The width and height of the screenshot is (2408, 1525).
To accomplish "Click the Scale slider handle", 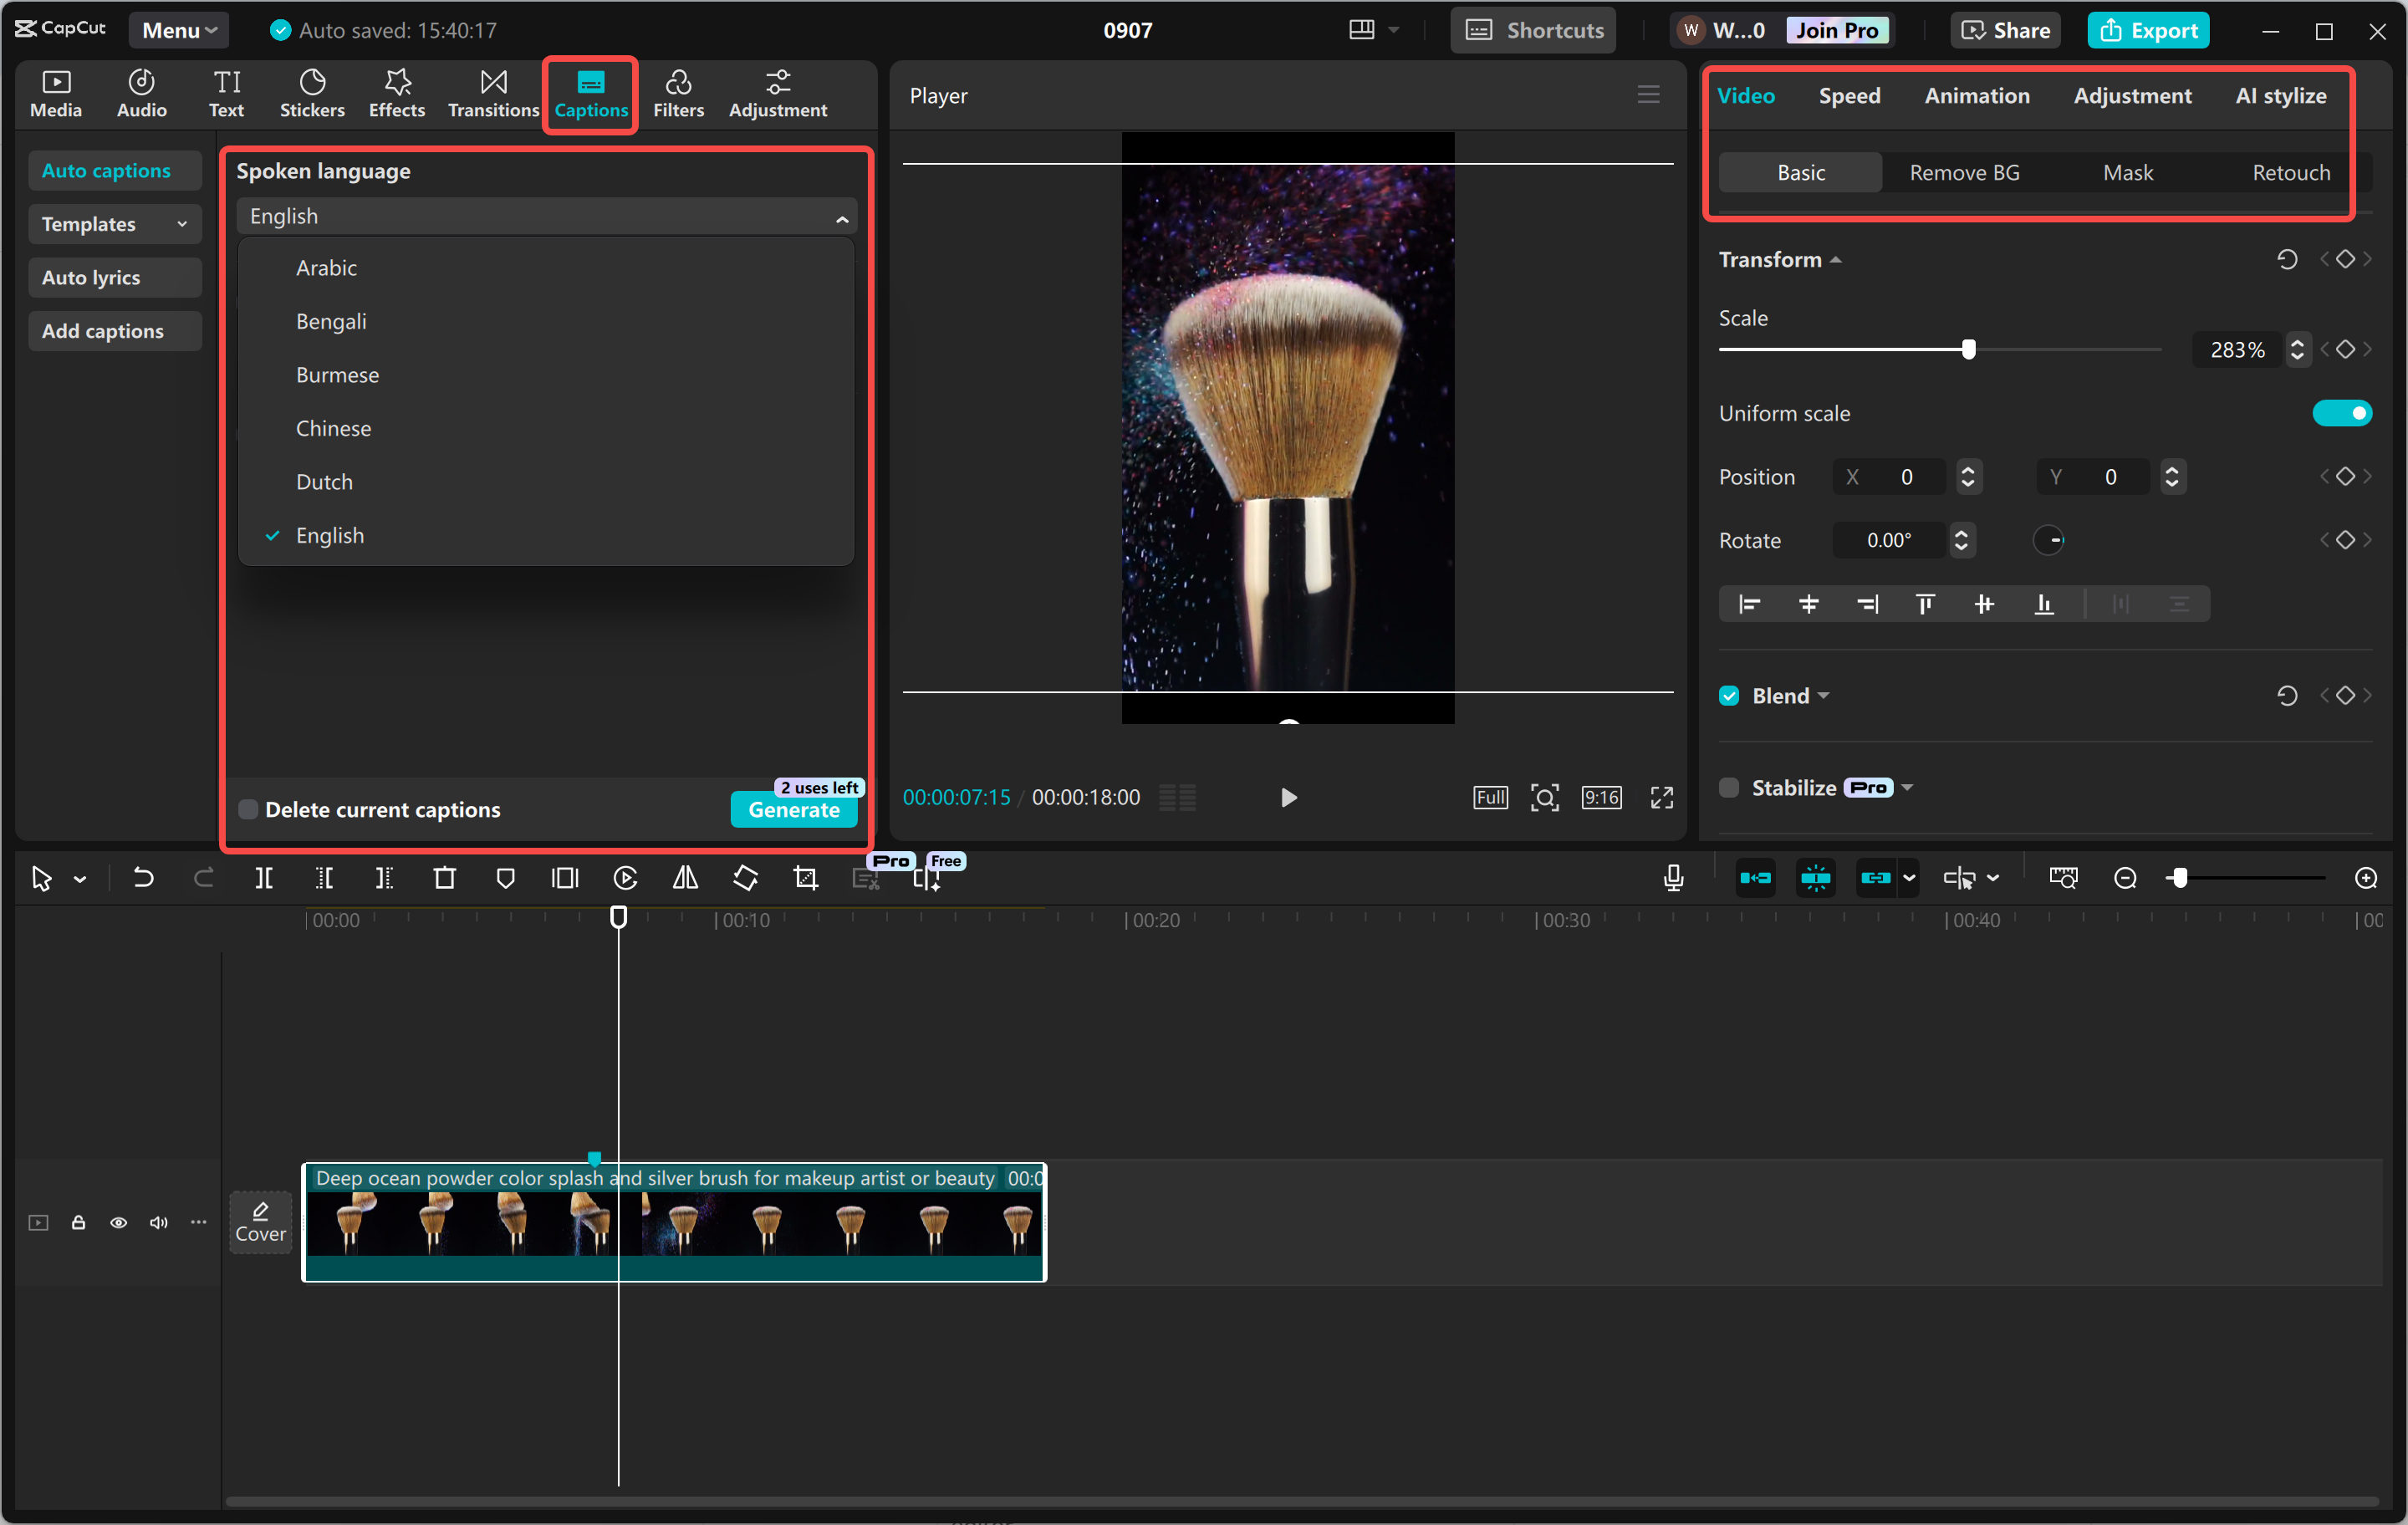I will (1968, 350).
